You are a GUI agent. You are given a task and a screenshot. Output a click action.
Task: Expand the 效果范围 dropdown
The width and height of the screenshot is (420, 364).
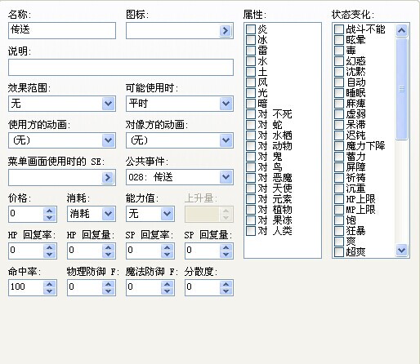[108, 104]
